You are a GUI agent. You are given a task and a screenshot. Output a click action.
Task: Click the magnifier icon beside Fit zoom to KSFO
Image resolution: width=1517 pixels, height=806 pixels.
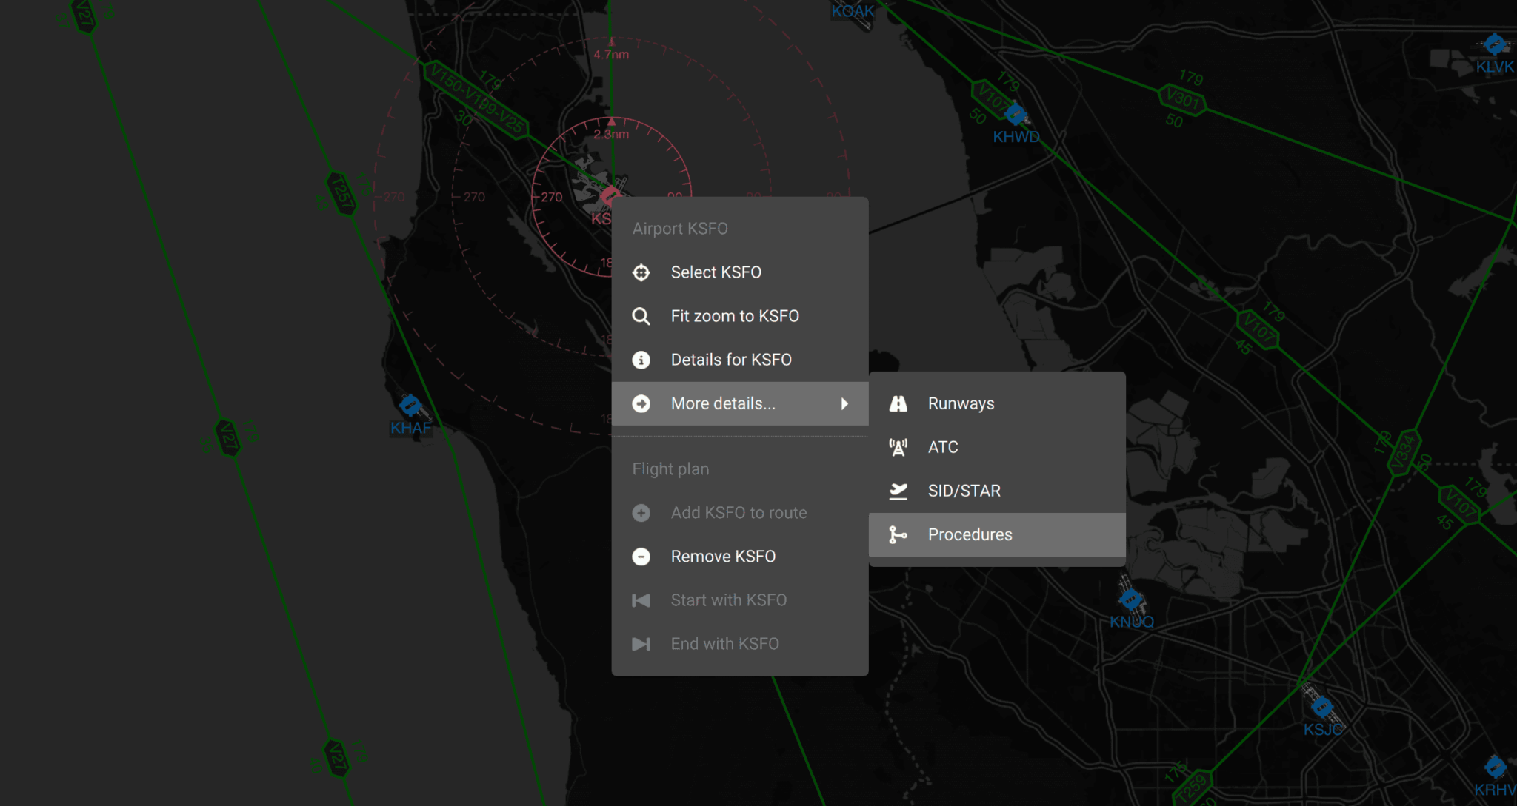(641, 316)
